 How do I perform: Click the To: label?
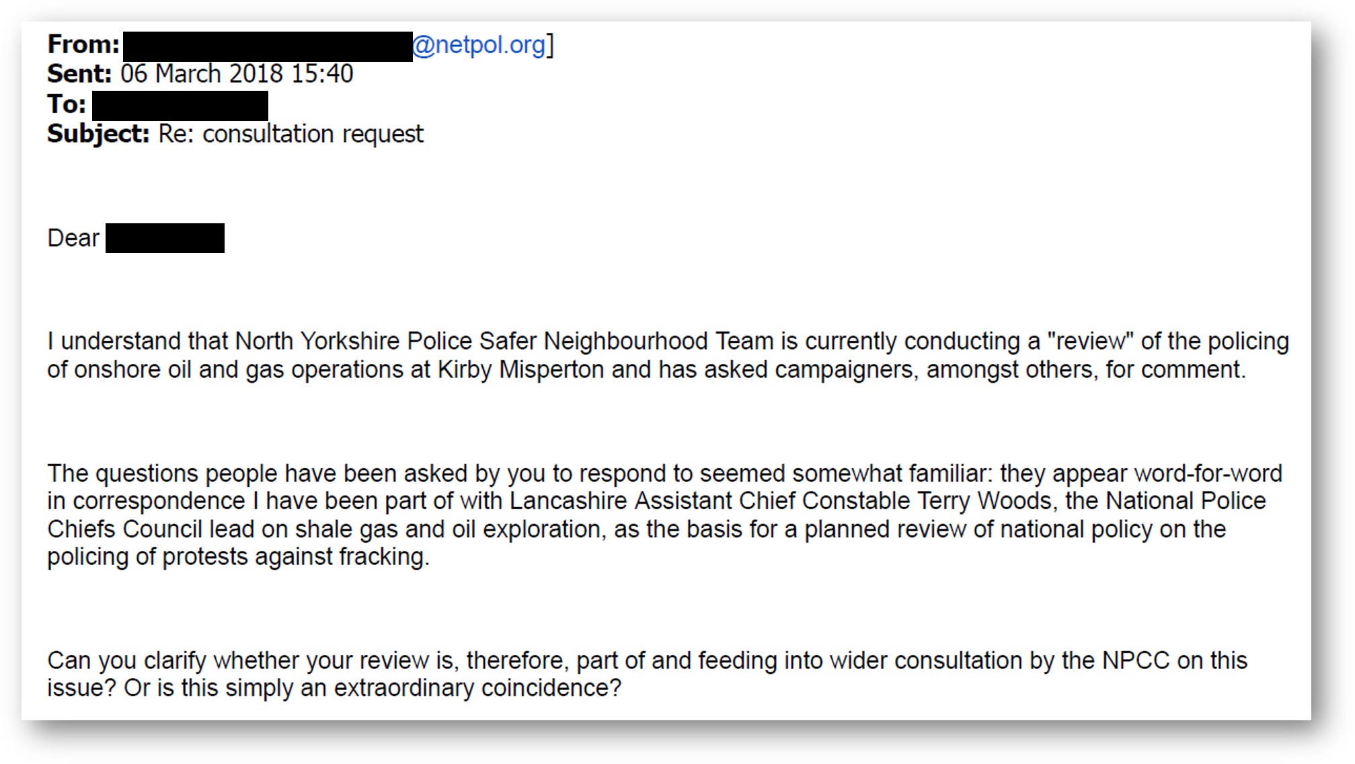point(67,104)
